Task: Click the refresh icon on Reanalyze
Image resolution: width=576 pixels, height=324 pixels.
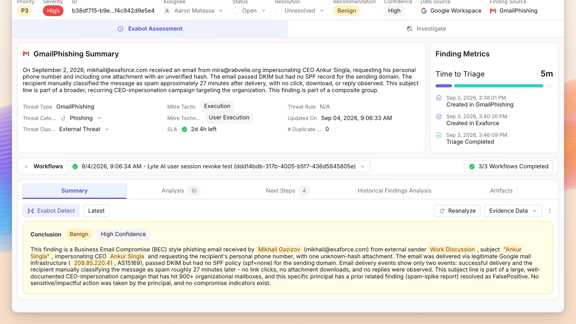Action: pyautogui.click(x=442, y=211)
